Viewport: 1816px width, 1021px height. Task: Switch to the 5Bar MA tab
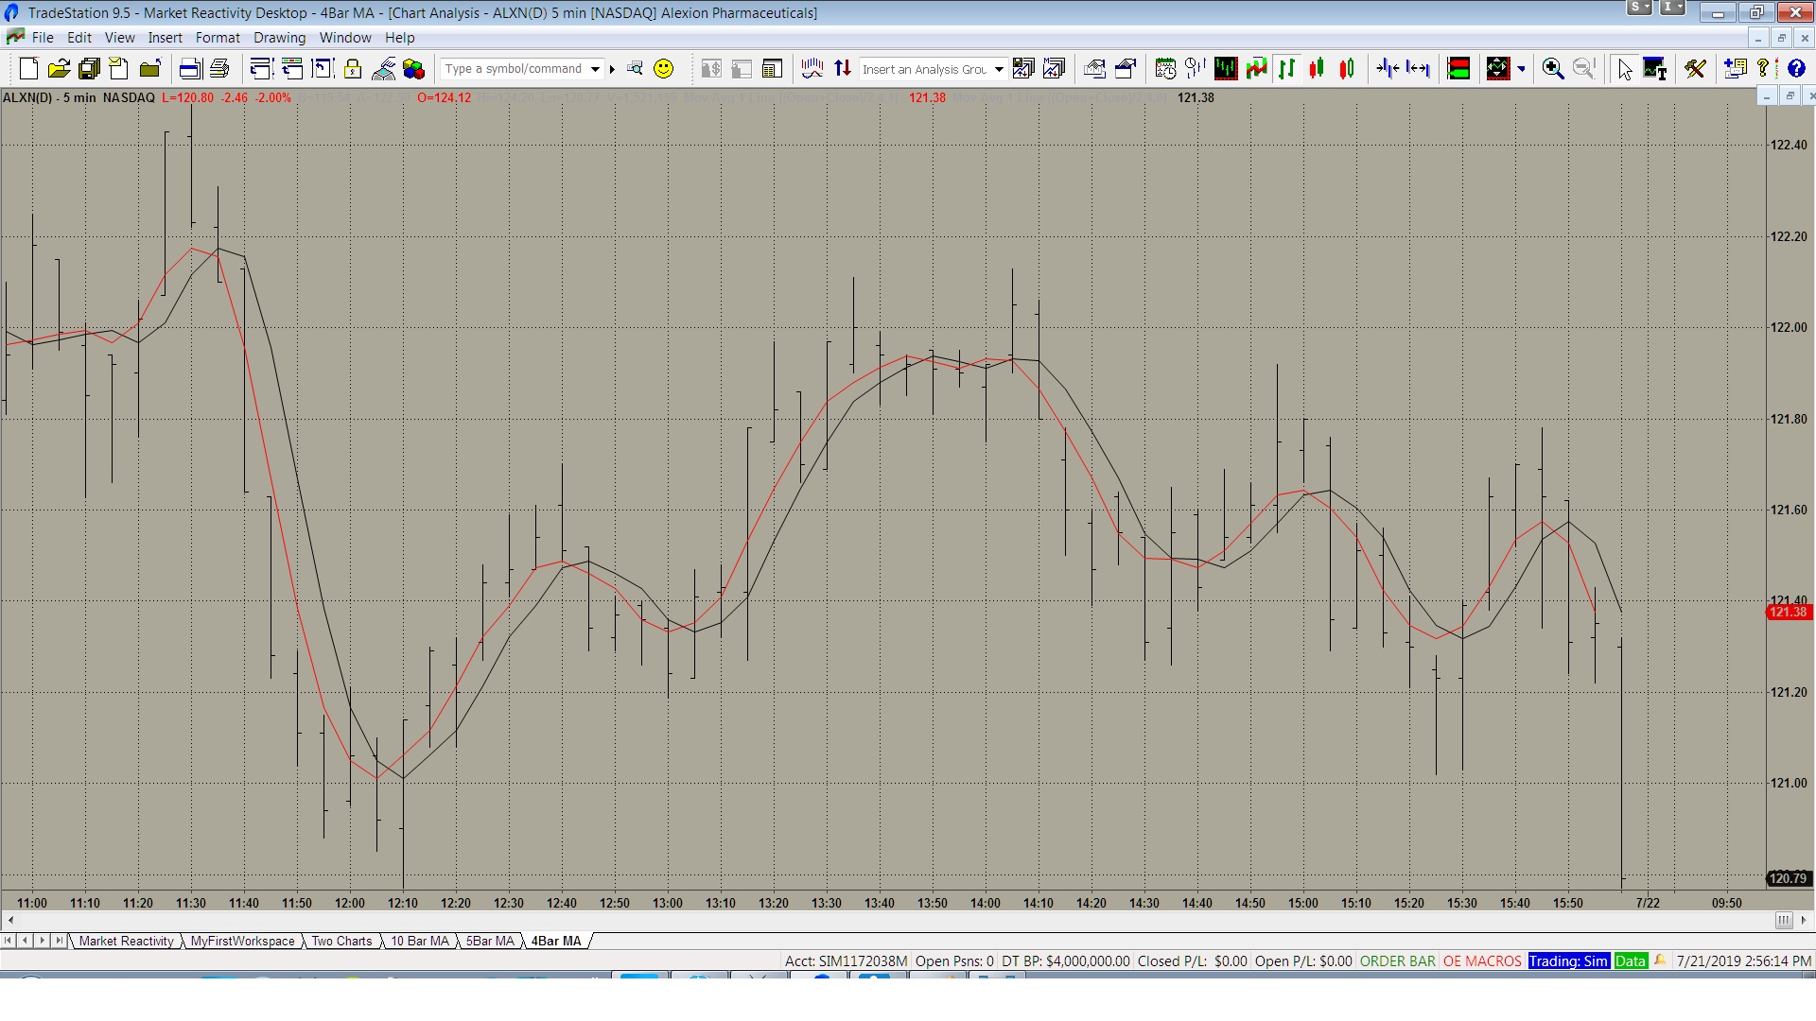tap(490, 941)
